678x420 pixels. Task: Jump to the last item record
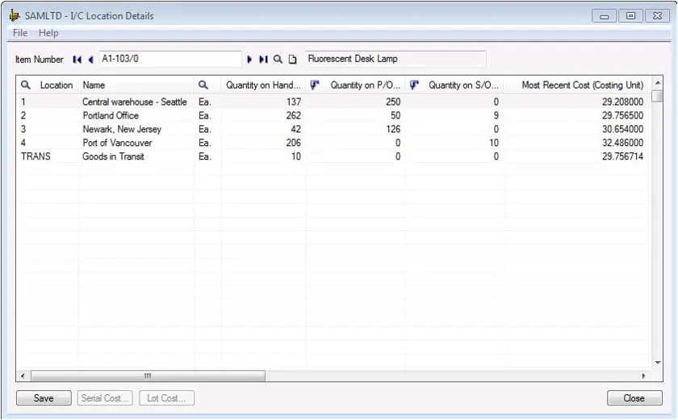coord(263,59)
